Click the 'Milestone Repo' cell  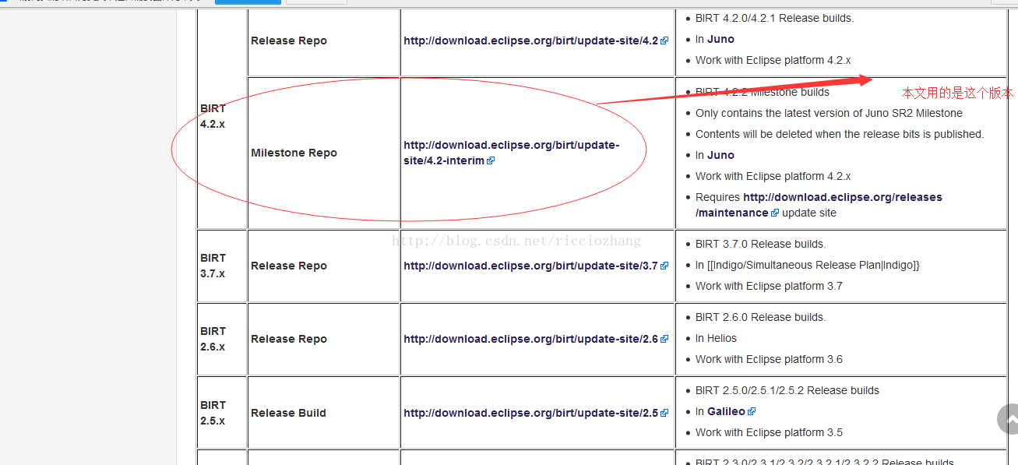(x=323, y=153)
